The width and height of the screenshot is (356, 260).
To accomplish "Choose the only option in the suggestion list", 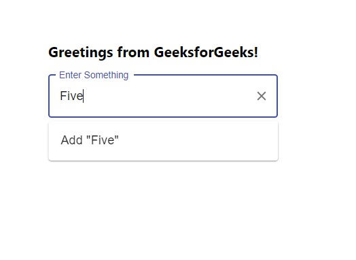I will 163,140.
